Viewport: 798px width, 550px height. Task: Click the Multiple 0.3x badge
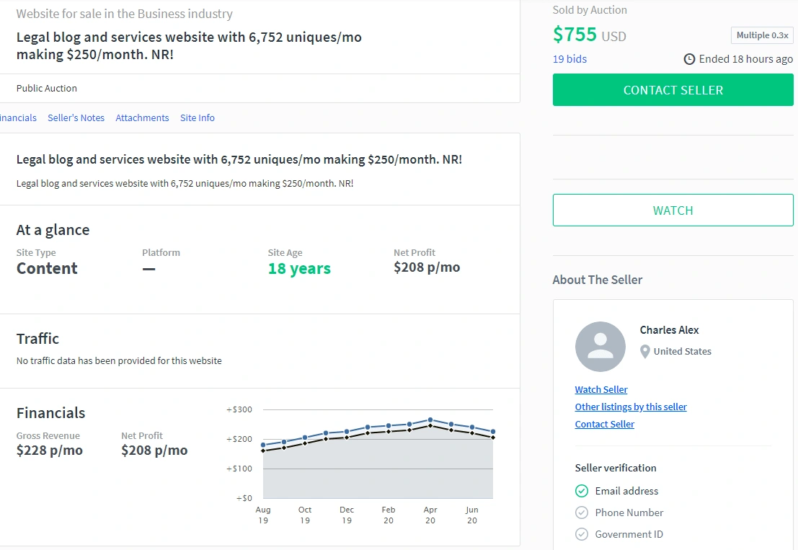(x=762, y=35)
